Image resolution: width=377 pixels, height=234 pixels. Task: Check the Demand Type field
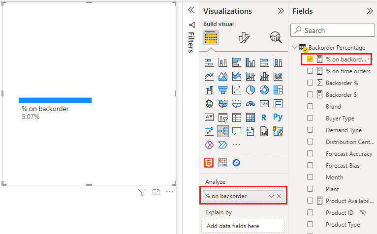[x=310, y=130]
